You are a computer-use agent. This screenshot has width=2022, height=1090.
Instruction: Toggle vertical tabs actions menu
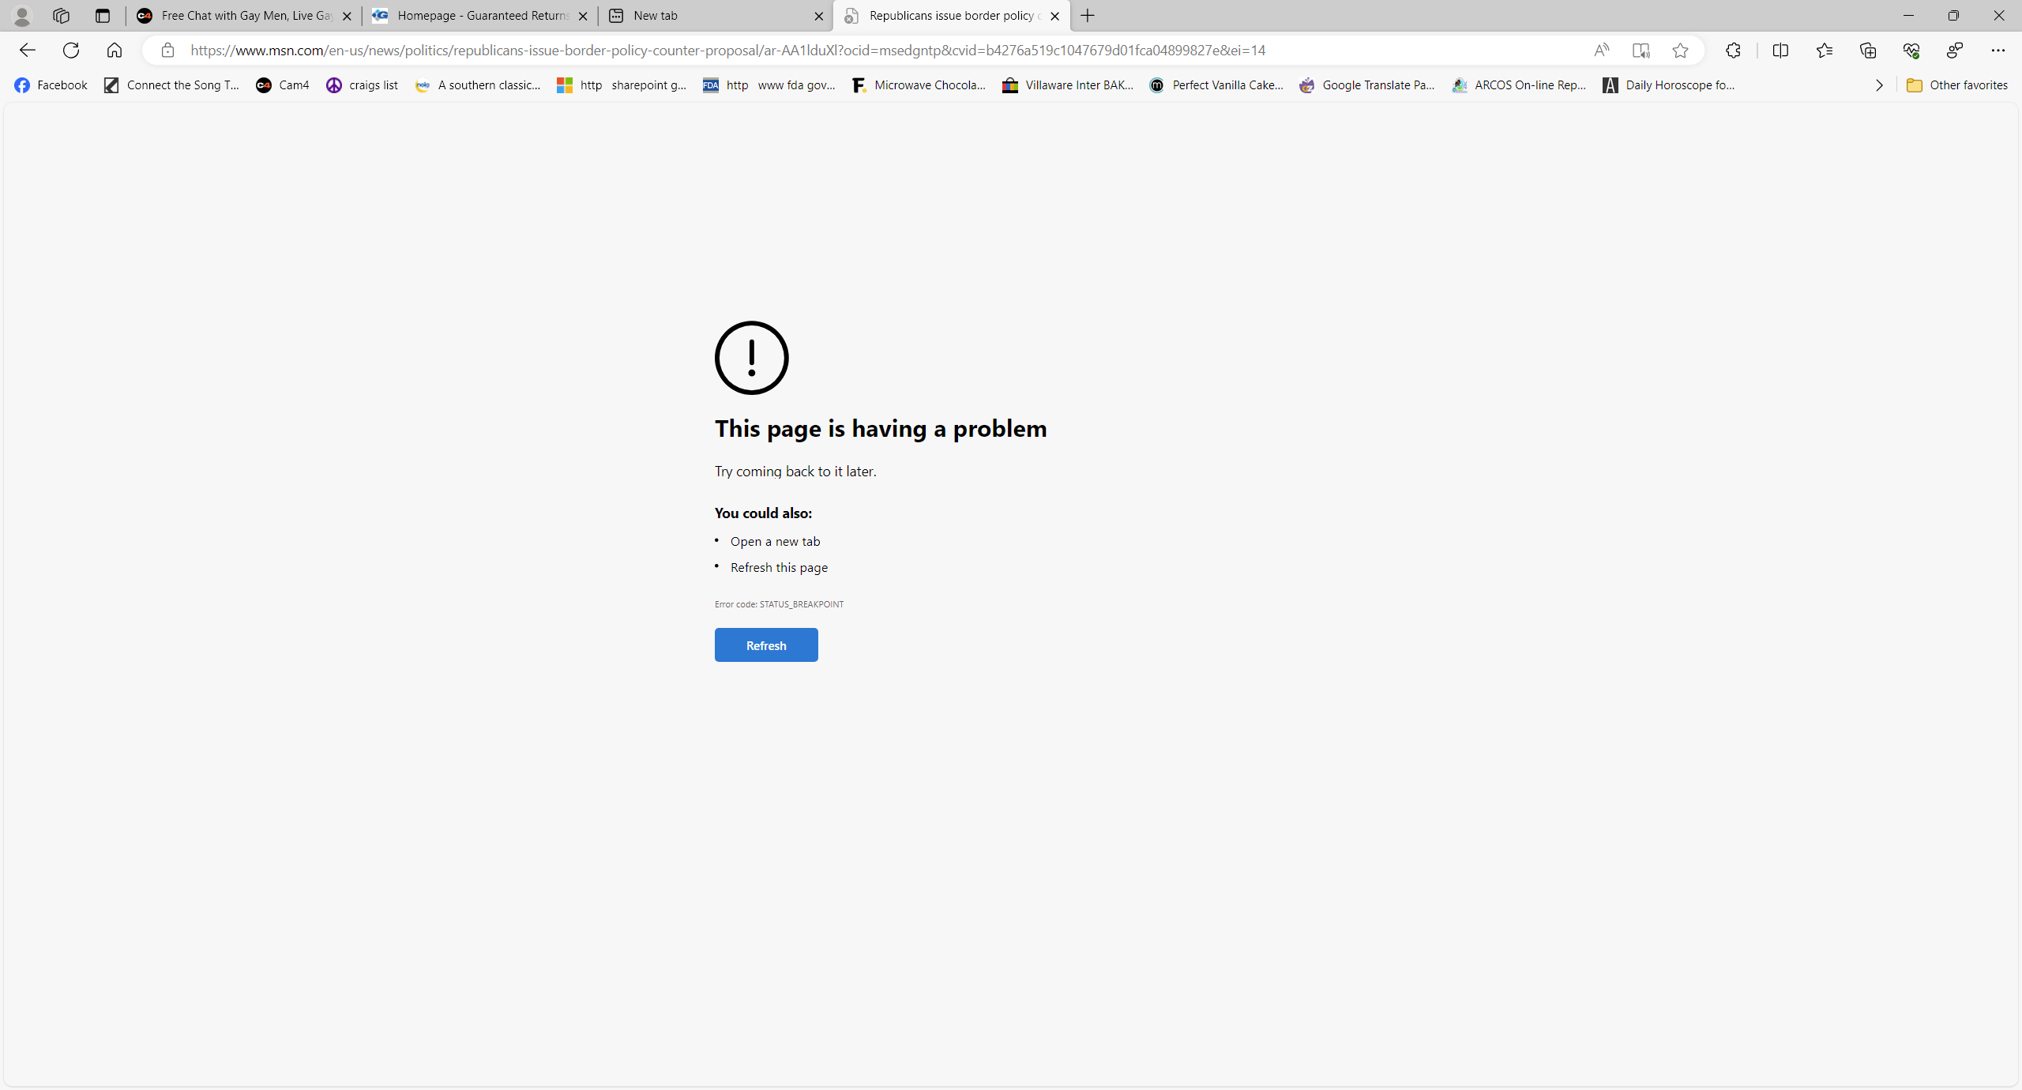click(103, 16)
